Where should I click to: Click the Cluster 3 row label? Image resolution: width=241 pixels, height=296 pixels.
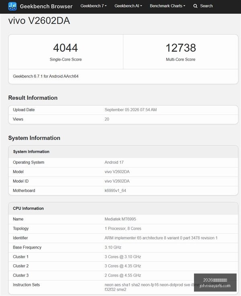click(20, 276)
